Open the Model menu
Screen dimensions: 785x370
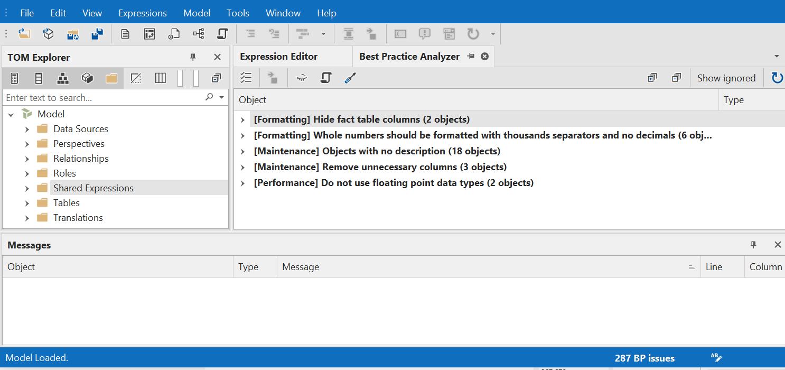pyautogui.click(x=197, y=13)
